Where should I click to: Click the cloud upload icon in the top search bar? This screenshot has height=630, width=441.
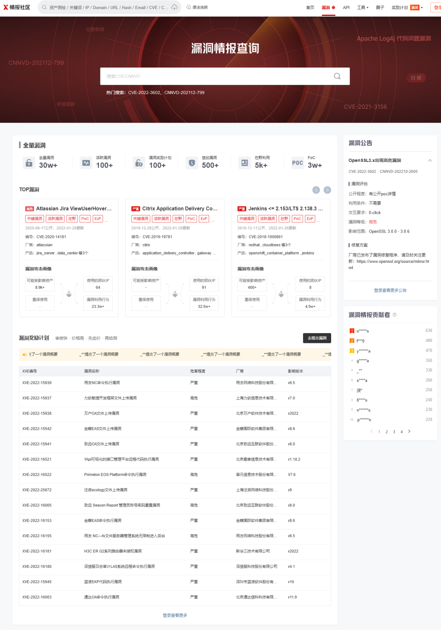pyautogui.click(x=174, y=7)
